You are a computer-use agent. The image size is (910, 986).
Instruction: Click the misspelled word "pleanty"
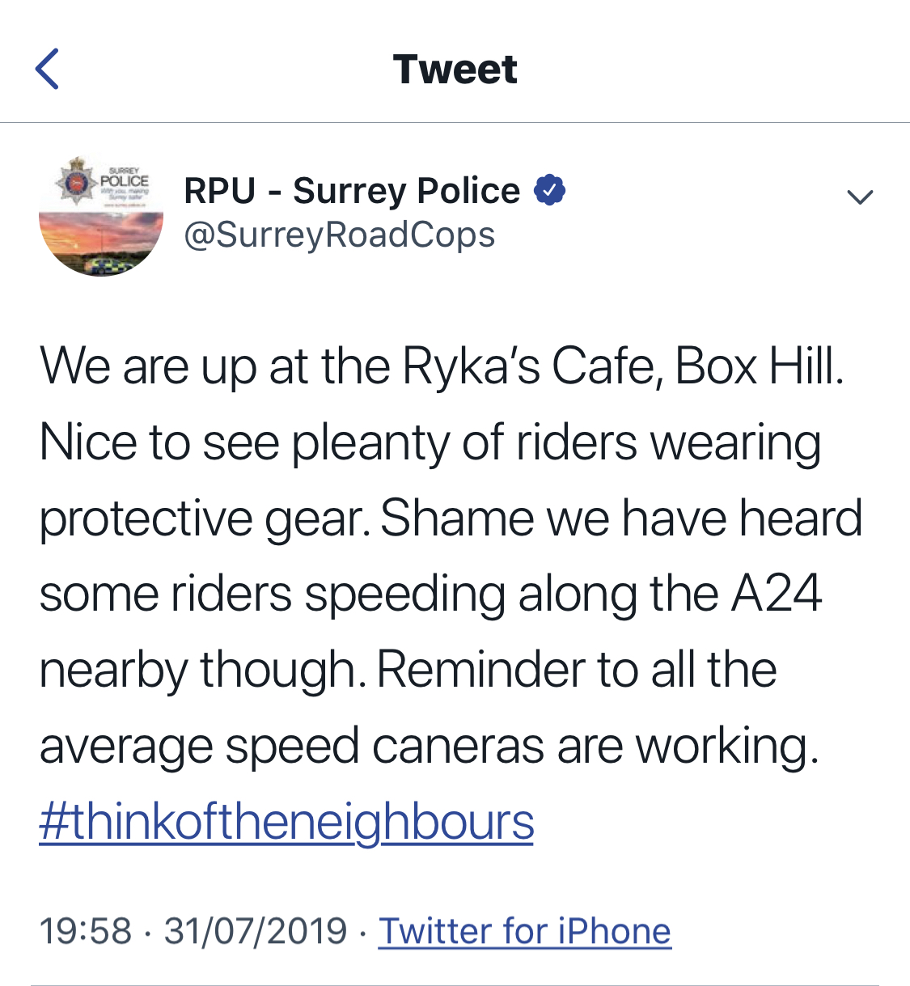pyautogui.click(x=369, y=443)
